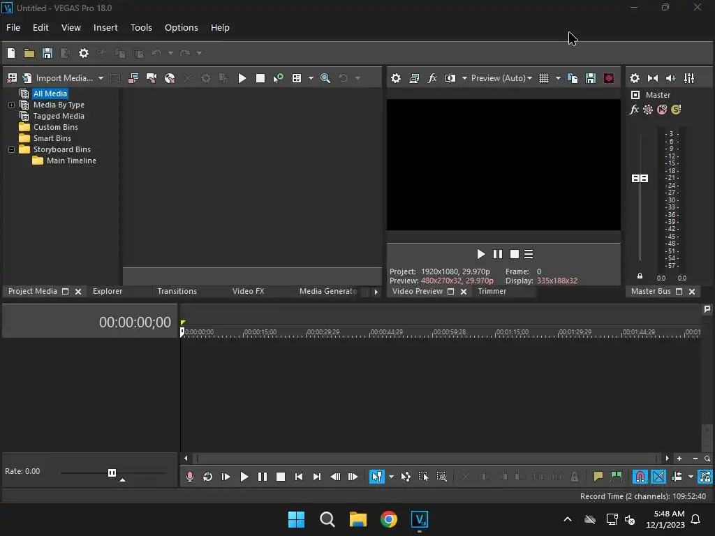Switch to the Video FX tab

[248, 291]
